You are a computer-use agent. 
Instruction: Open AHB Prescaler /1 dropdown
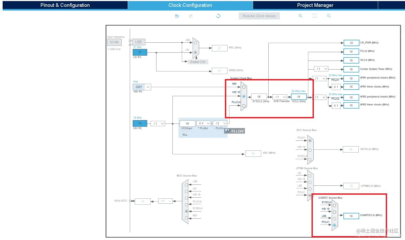(x=280, y=97)
